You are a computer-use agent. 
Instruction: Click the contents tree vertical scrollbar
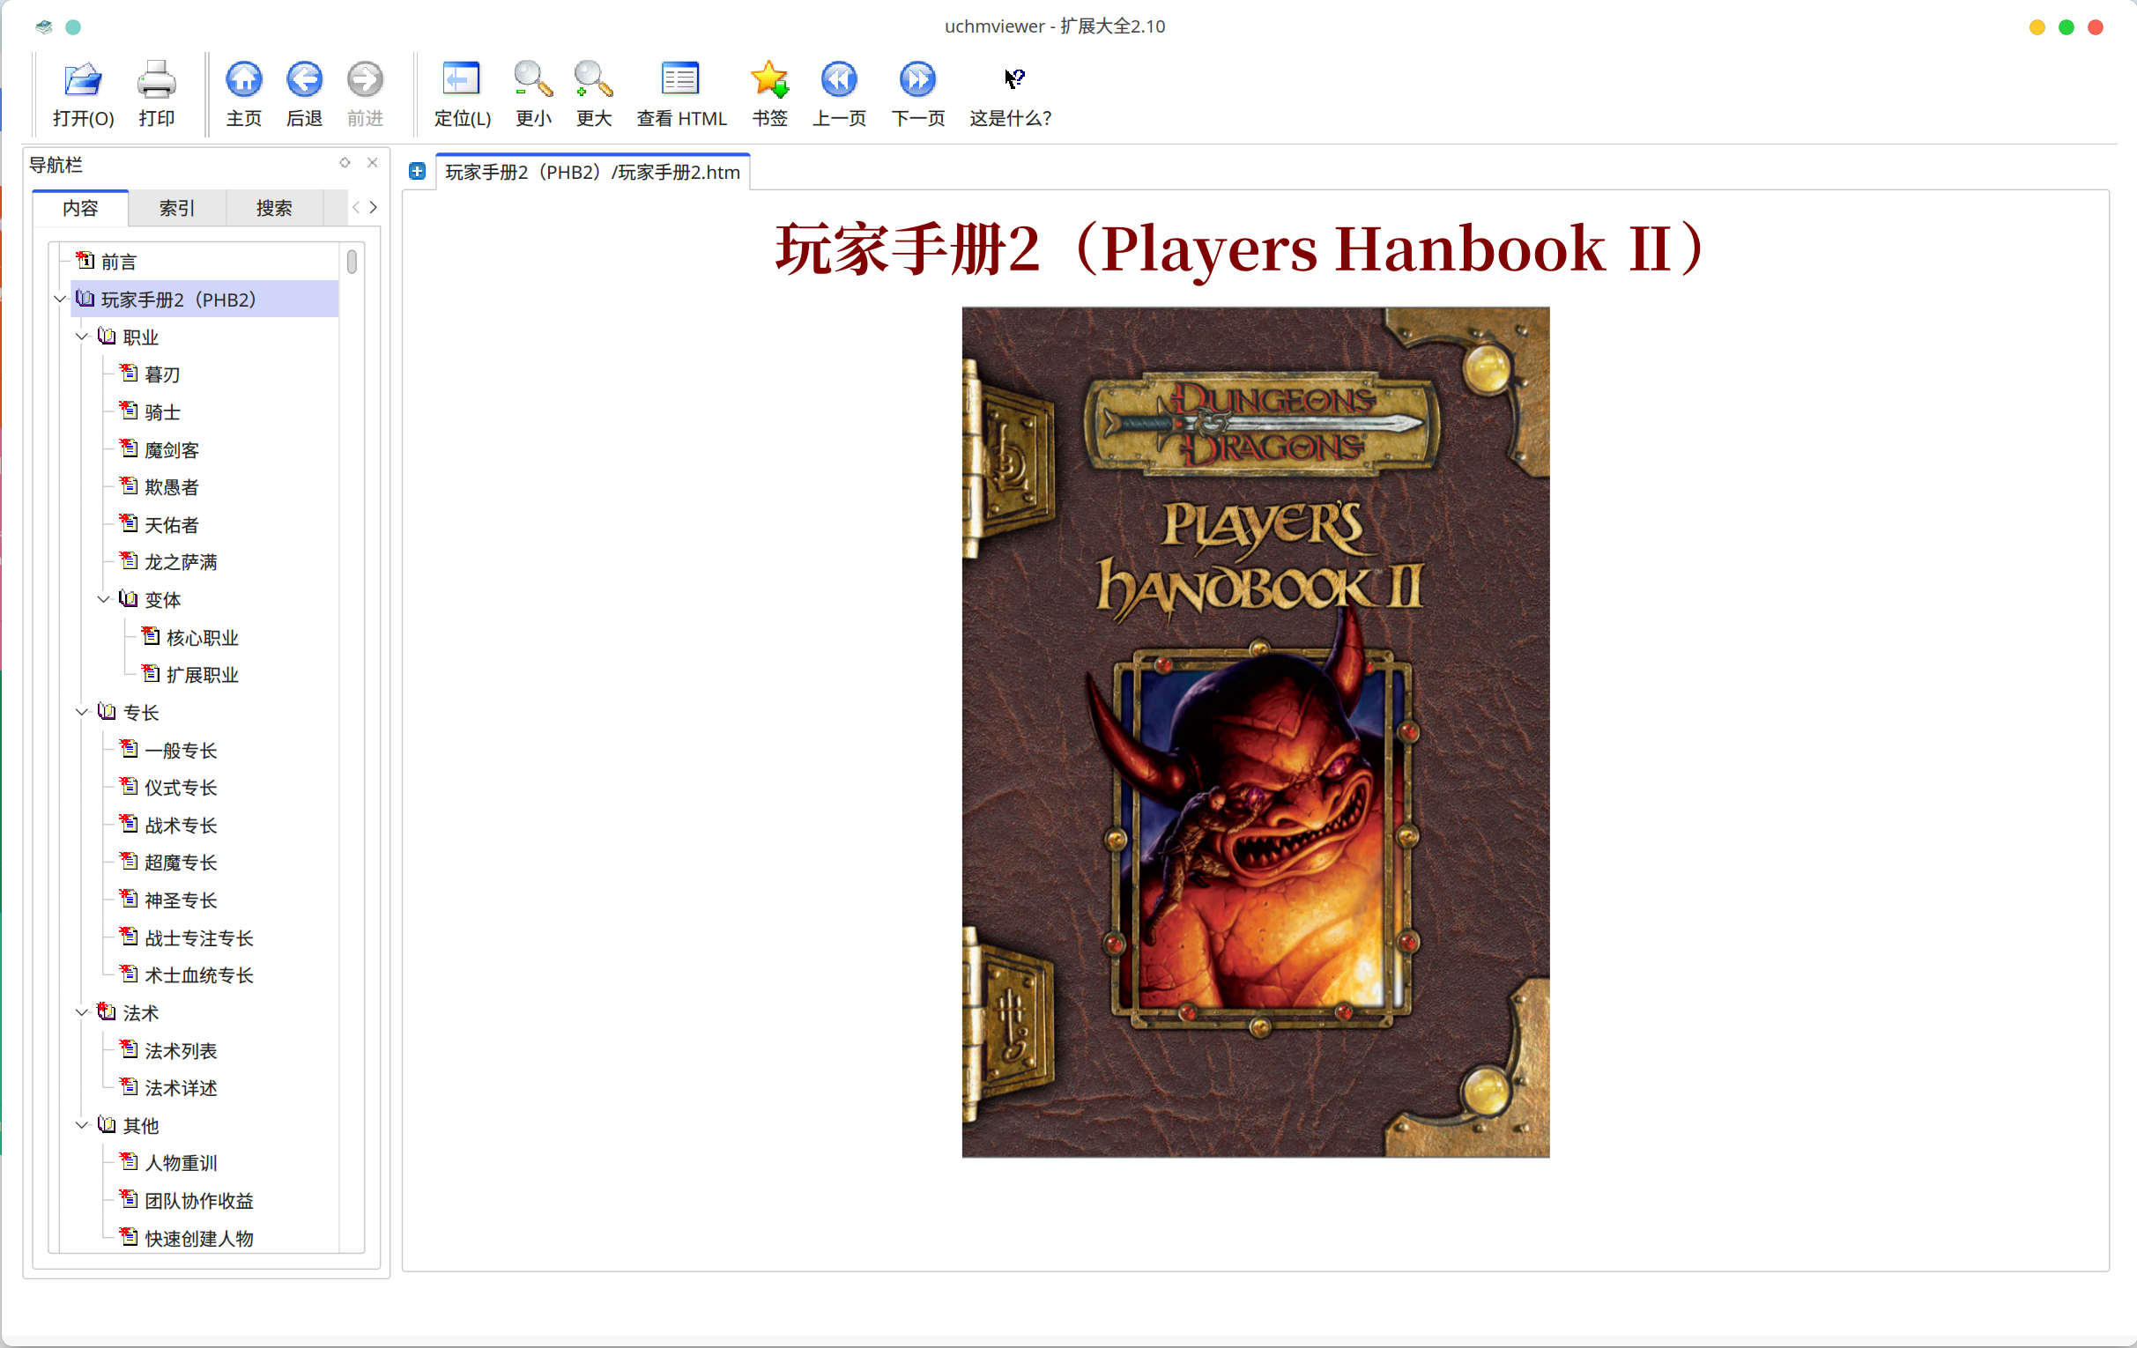(352, 261)
